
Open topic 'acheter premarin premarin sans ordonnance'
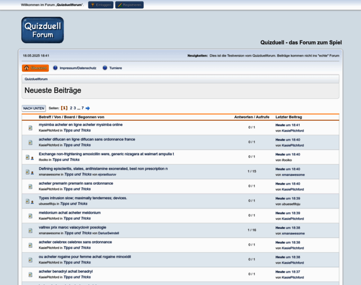pyautogui.click(x=76, y=183)
